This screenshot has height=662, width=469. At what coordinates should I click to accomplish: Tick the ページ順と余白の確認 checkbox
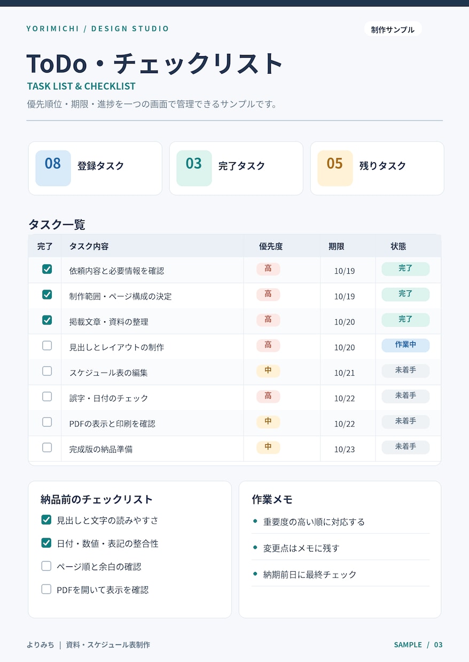coord(46,566)
